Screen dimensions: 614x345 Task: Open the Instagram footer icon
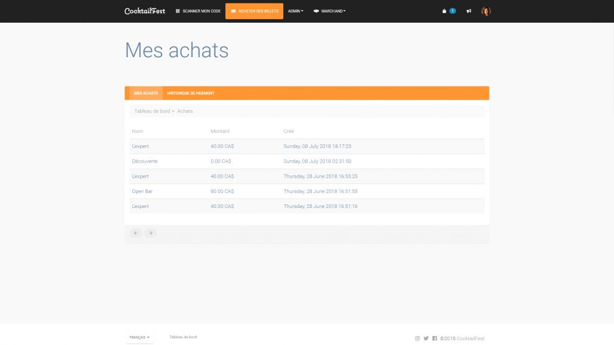click(417, 338)
